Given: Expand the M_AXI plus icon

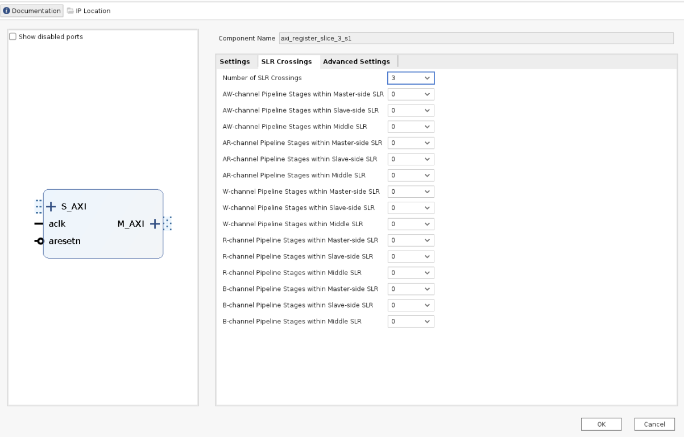Looking at the screenshot, I should tap(154, 224).
